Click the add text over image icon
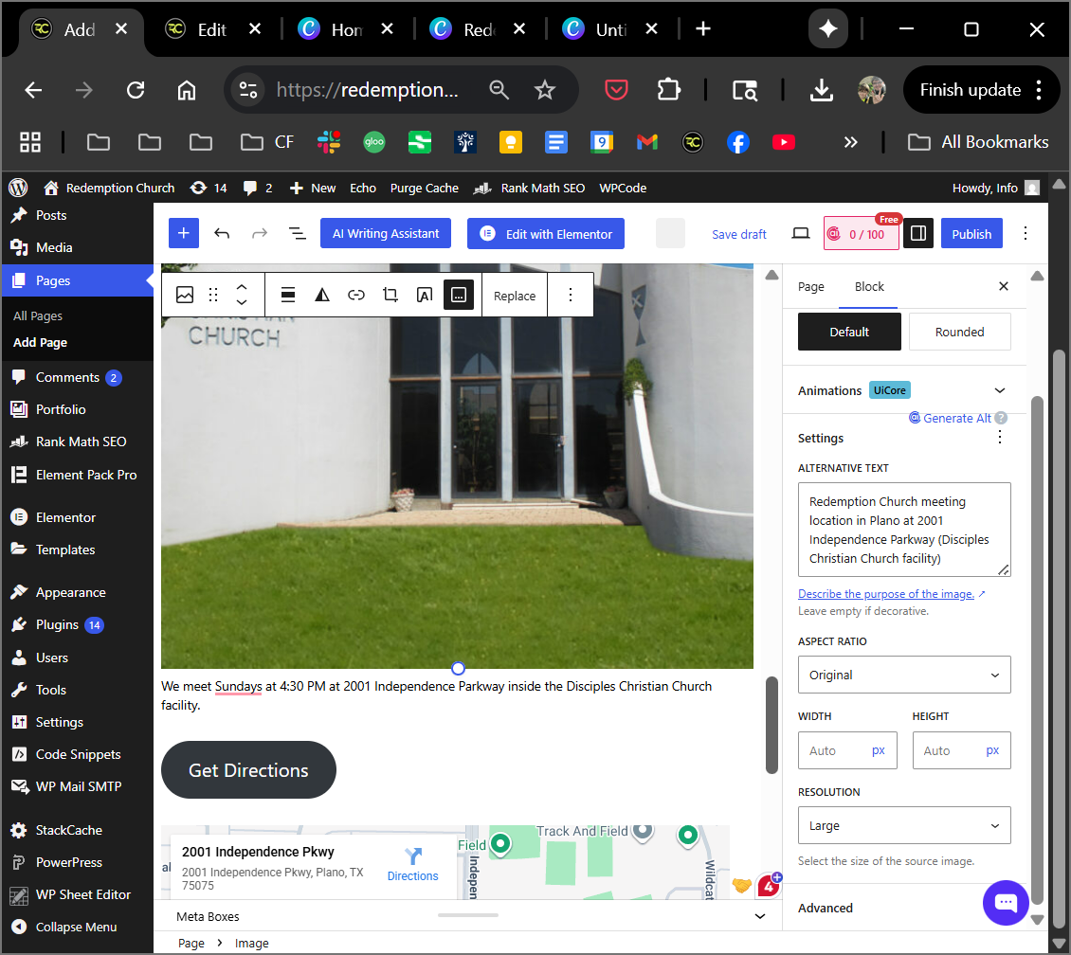This screenshot has width=1071, height=955. click(x=425, y=296)
